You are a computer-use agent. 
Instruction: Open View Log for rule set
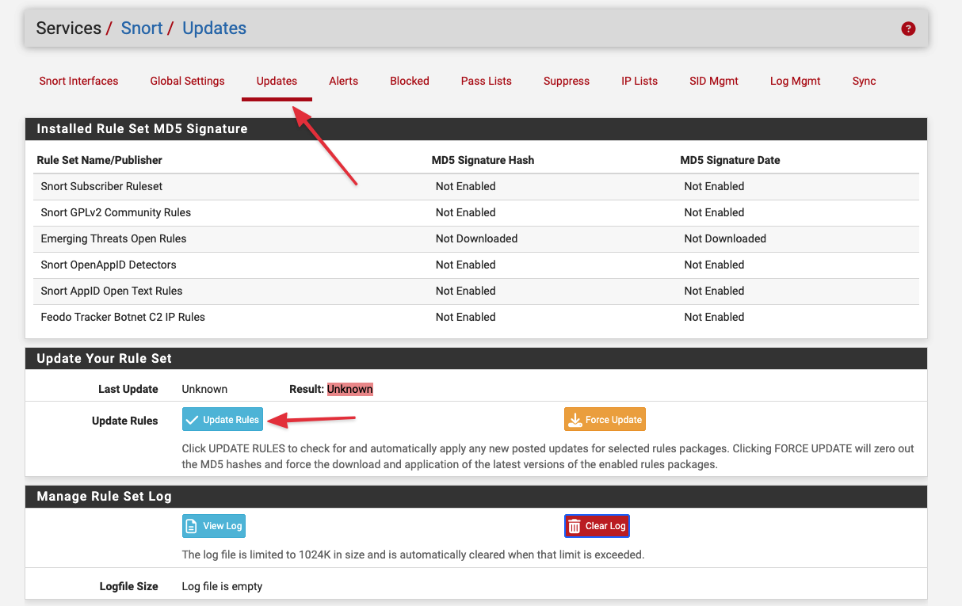(213, 526)
